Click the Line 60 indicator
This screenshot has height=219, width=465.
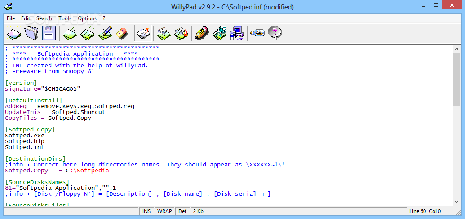click(x=417, y=211)
